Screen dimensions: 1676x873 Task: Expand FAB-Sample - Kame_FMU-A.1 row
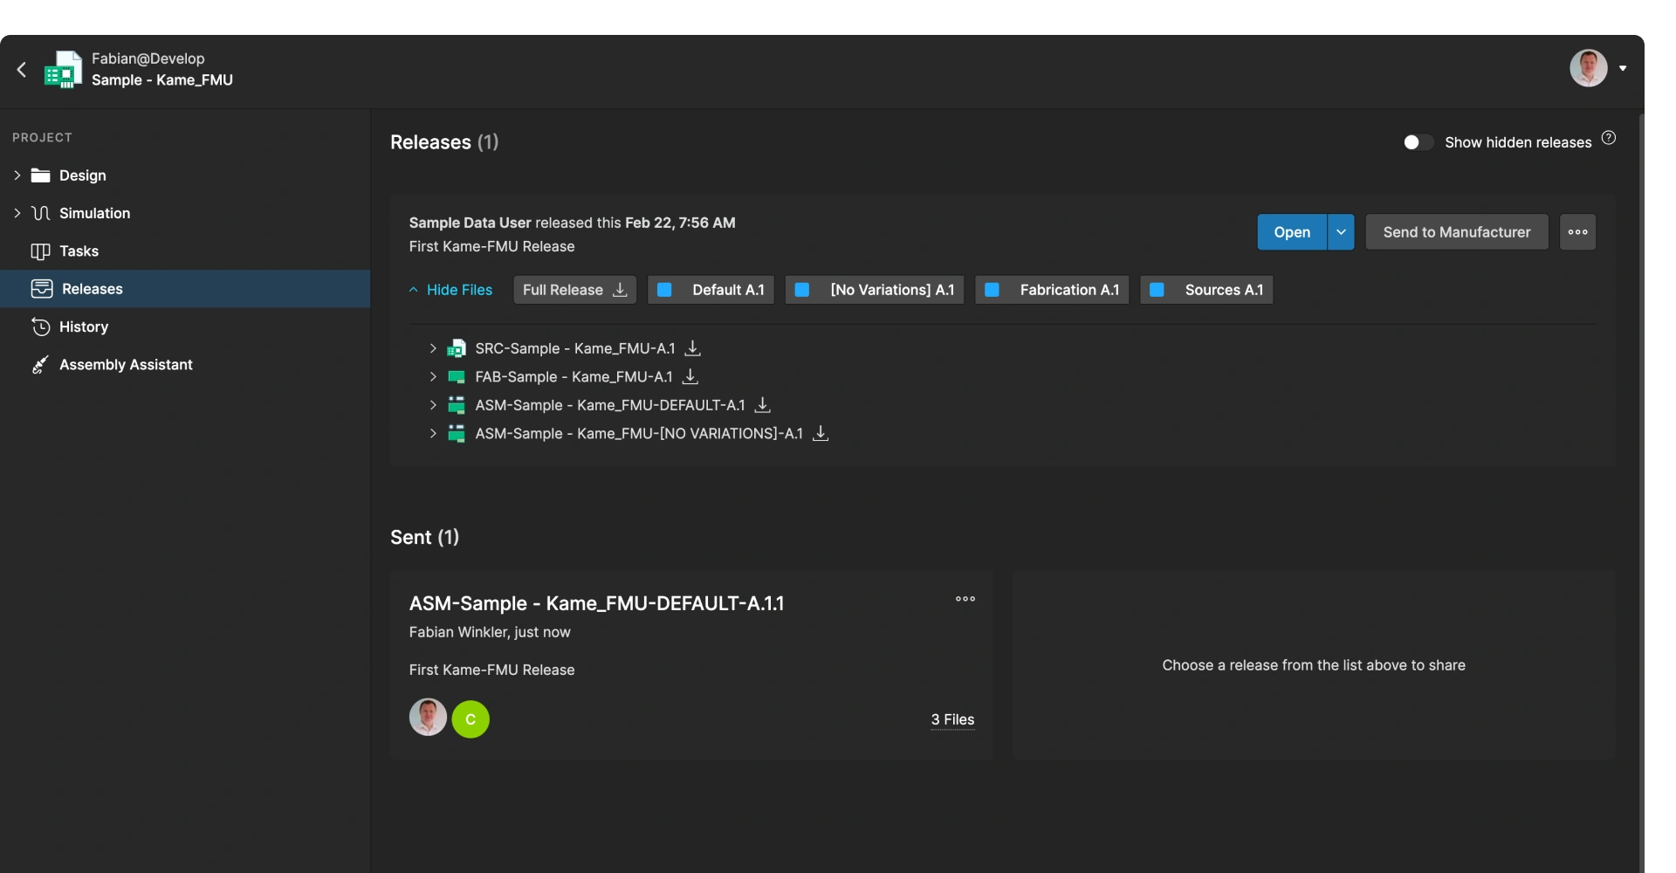coord(433,377)
